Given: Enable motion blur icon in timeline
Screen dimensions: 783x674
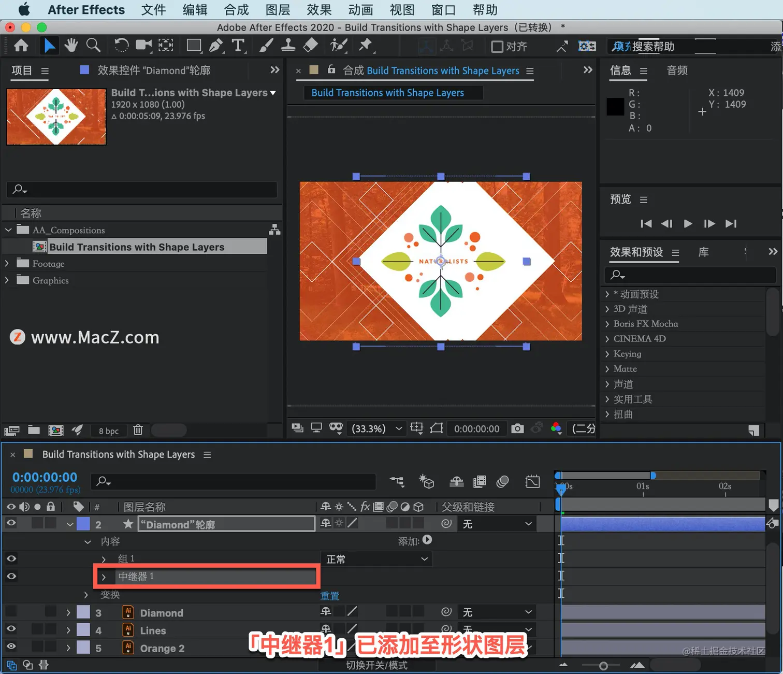Looking at the screenshot, I should pos(502,482).
